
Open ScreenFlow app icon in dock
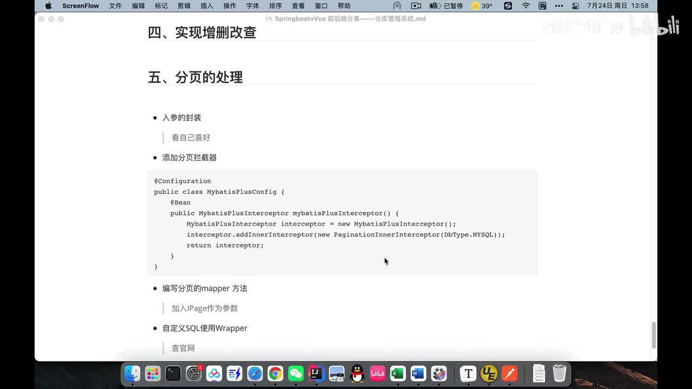pyautogui.click(x=439, y=373)
